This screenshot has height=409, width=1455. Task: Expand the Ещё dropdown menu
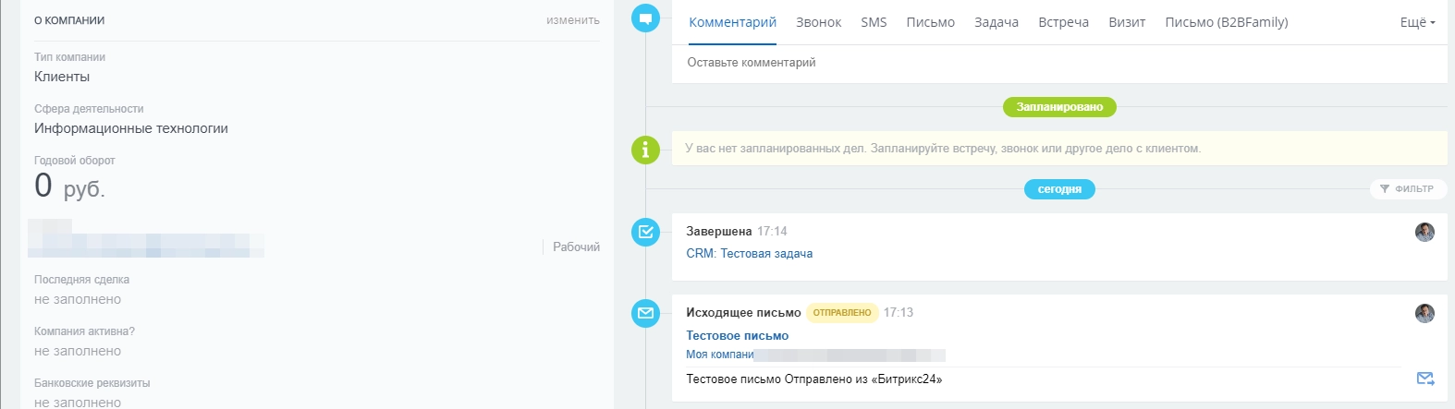pos(1417,22)
